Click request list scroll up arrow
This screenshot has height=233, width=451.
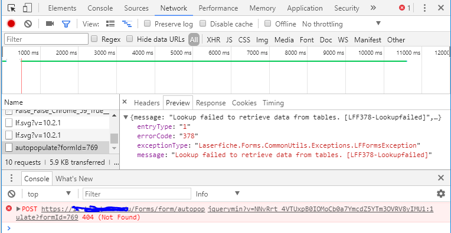(114, 115)
